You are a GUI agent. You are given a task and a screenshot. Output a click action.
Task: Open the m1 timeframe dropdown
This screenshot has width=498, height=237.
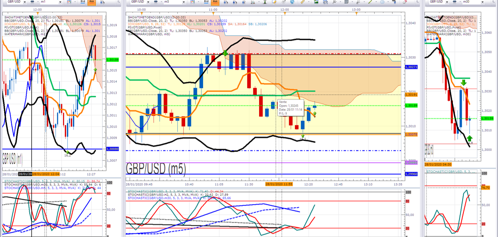tap(60, 2)
